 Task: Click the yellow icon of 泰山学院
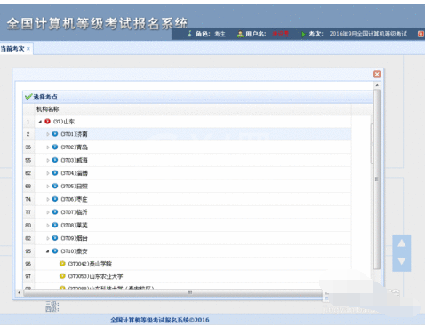pyautogui.click(x=62, y=264)
